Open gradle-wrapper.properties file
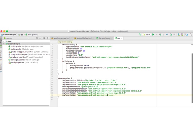 (x=28, y=52)
